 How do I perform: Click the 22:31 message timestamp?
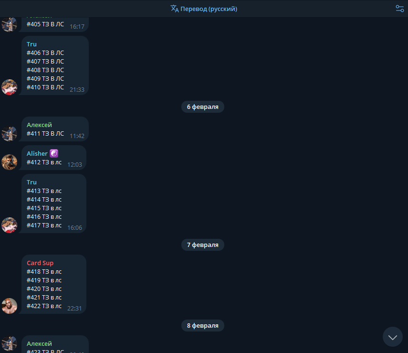[74, 309]
